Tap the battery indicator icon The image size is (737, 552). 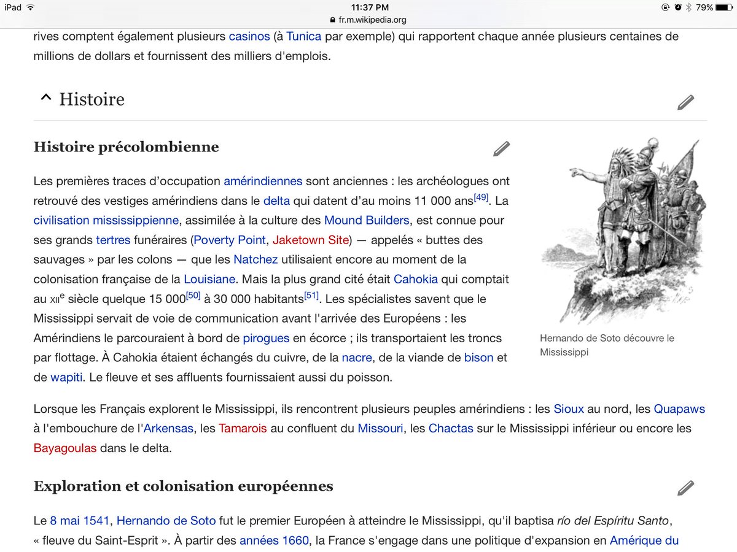click(x=724, y=7)
